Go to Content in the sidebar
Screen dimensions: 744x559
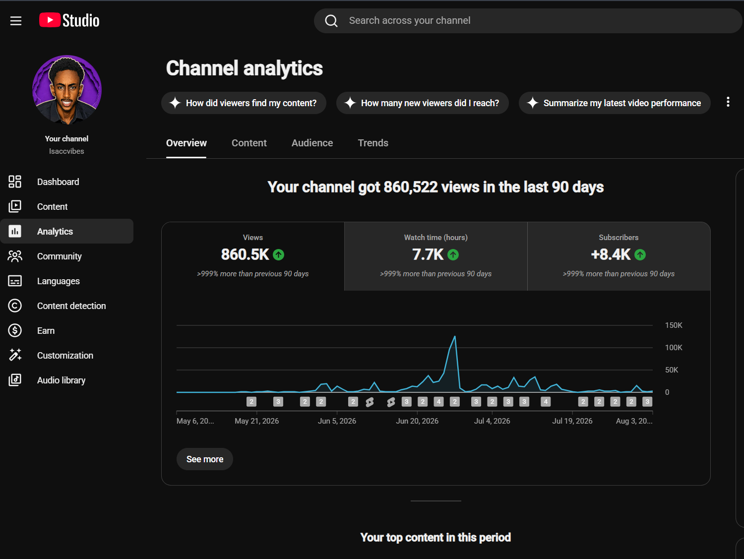(x=67, y=206)
